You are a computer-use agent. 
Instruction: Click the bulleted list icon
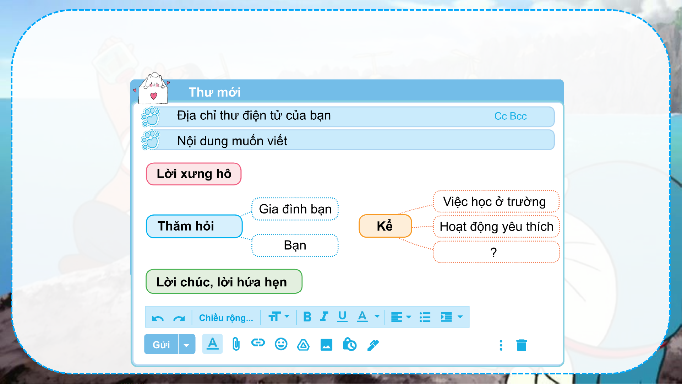pos(425,317)
